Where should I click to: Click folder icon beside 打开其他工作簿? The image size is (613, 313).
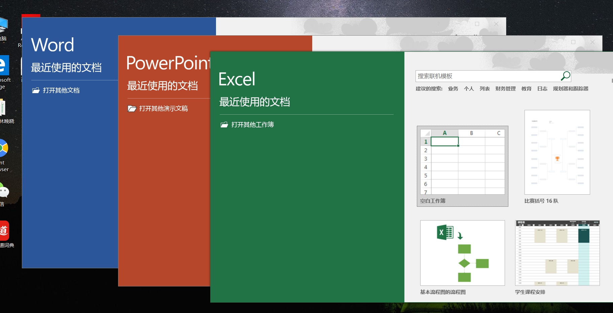click(x=224, y=125)
